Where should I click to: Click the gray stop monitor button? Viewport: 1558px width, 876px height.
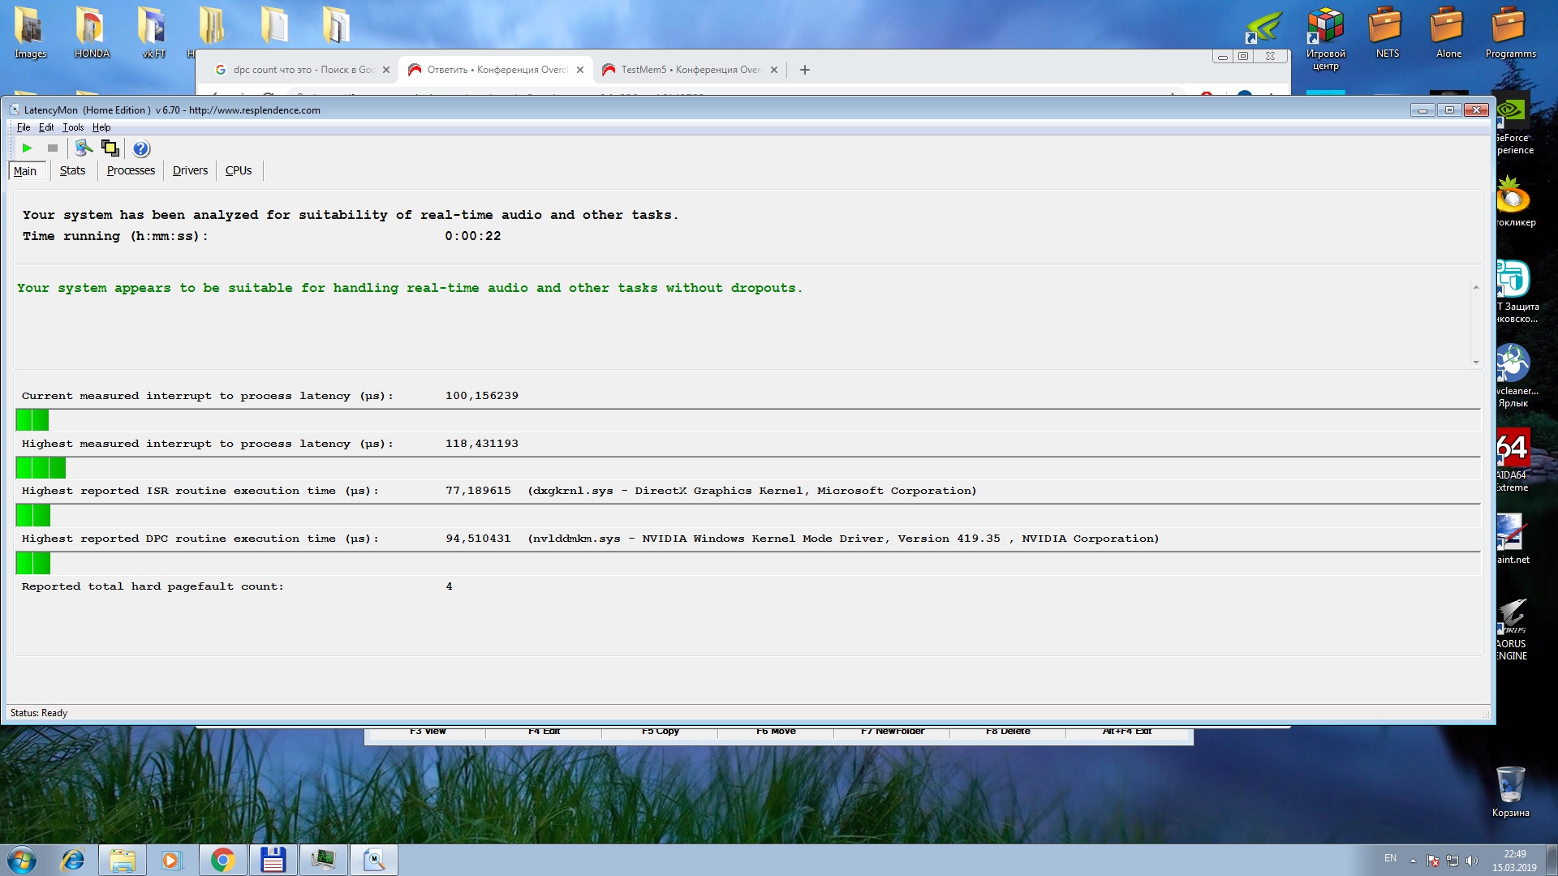(53, 148)
